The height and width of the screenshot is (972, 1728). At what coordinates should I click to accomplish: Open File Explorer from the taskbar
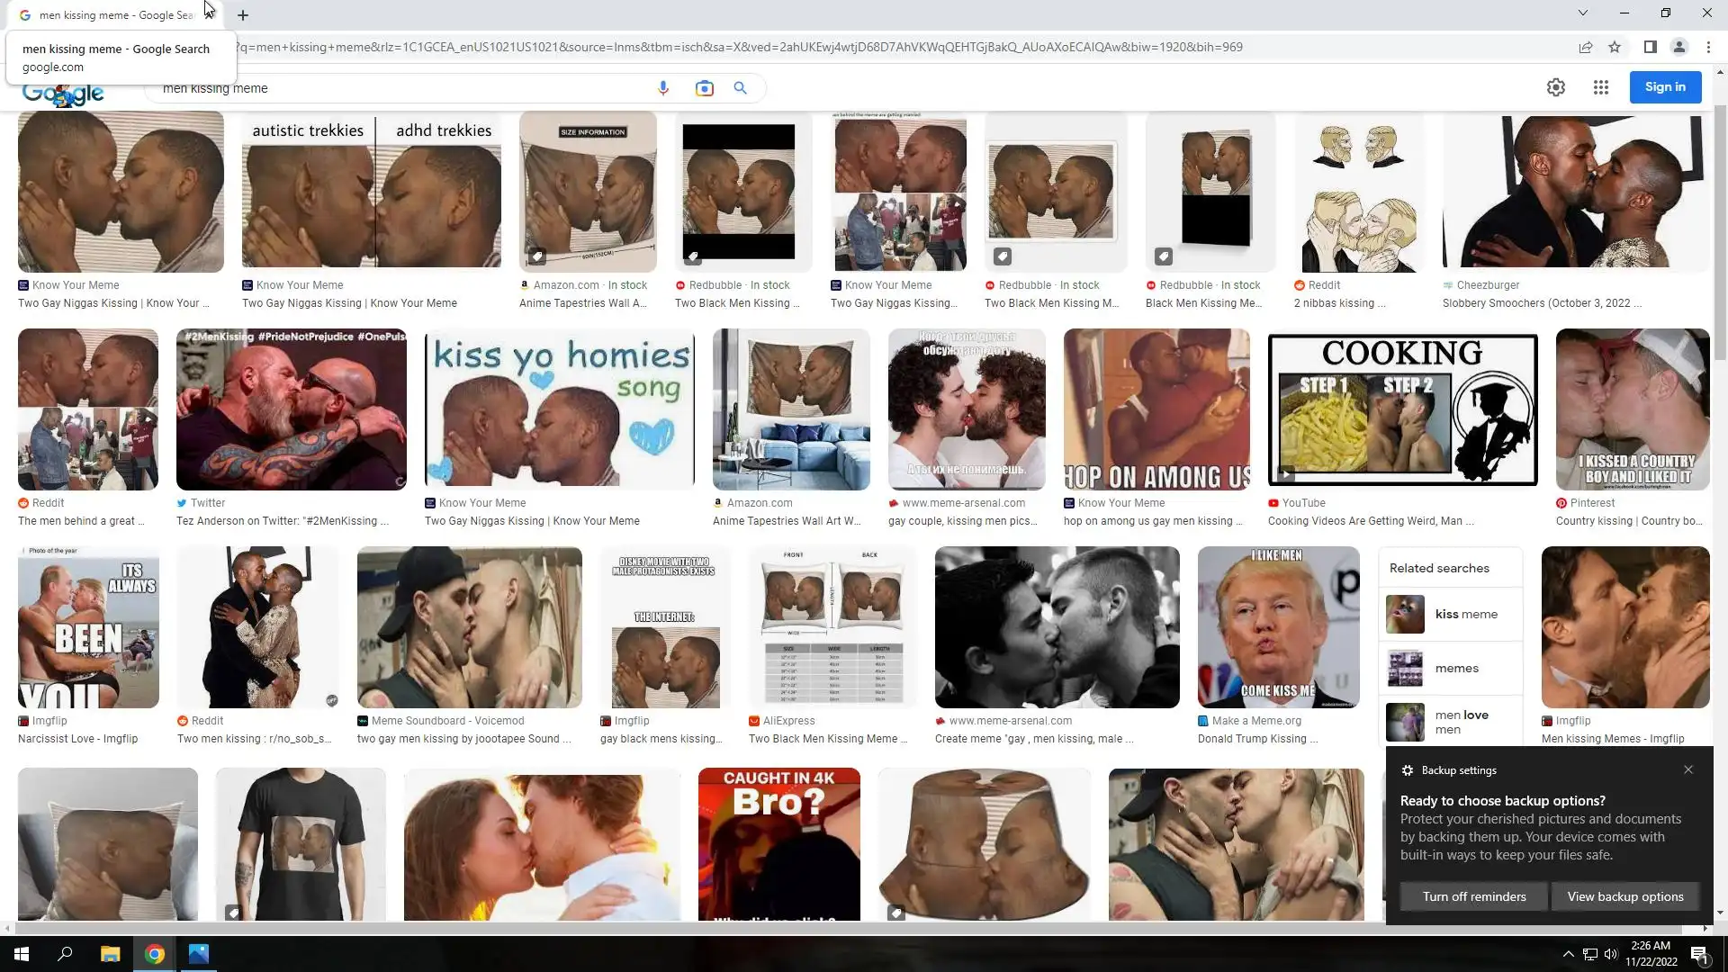[110, 954]
